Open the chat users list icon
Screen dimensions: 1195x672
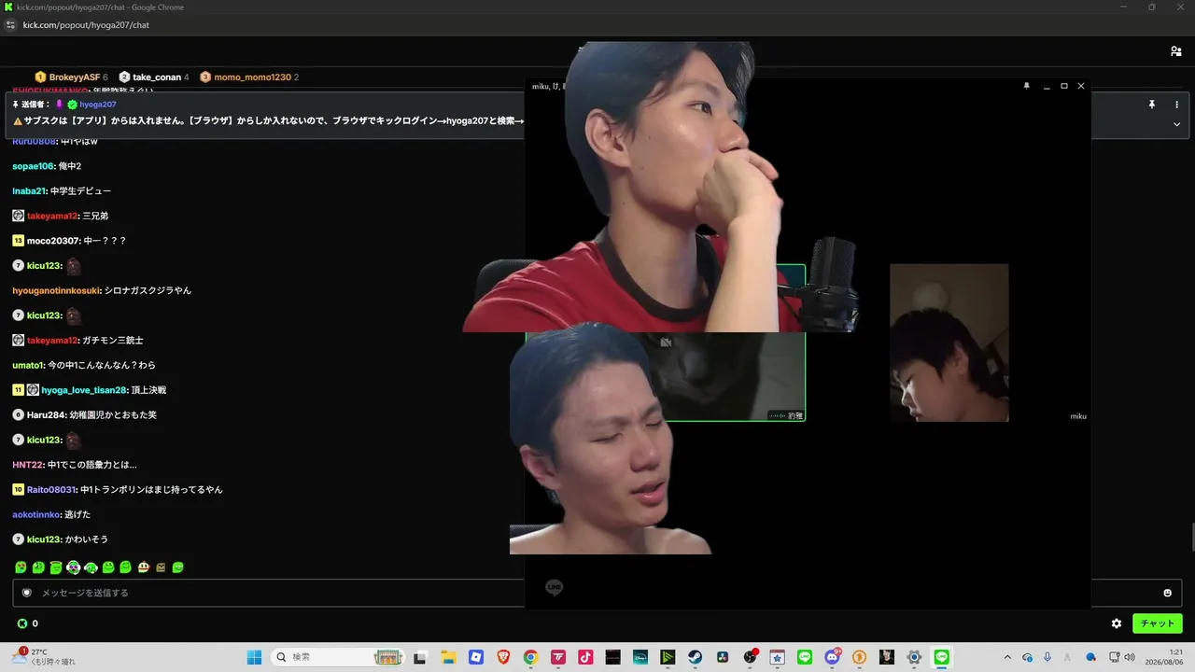pyautogui.click(x=1175, y=51)
